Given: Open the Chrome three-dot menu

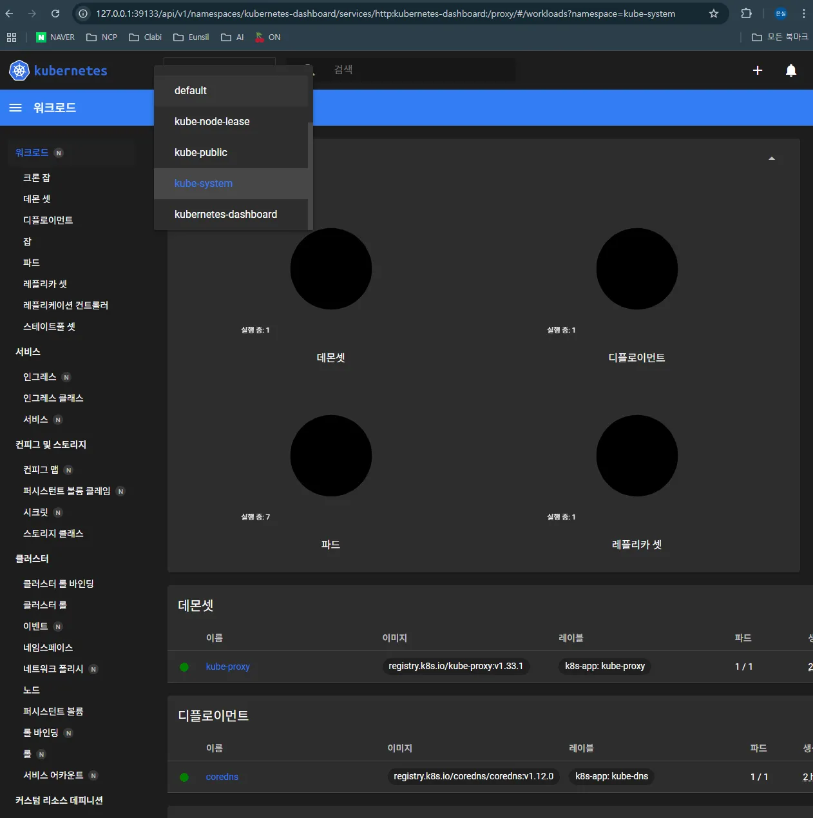Looking at the screenshot, I should (x=804, y=14).
